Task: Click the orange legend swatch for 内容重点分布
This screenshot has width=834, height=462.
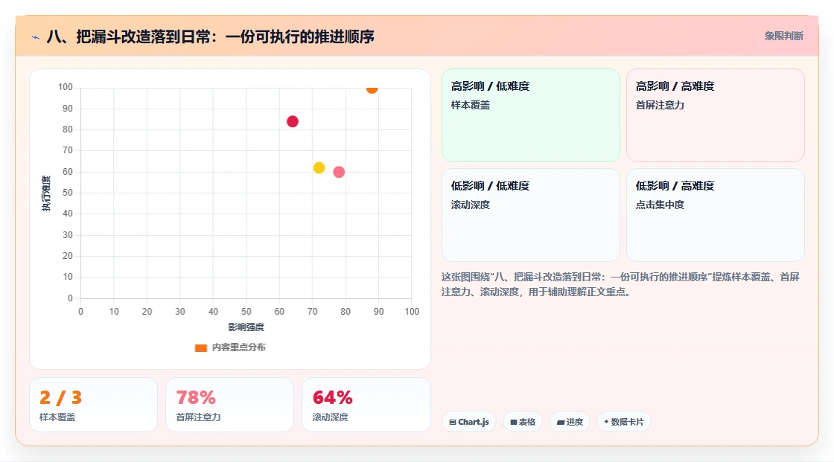Action: (200, 348)
